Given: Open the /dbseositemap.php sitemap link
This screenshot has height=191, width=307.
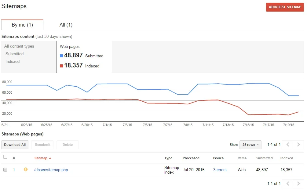Looking at the screenshot, I should pos(51,170).
